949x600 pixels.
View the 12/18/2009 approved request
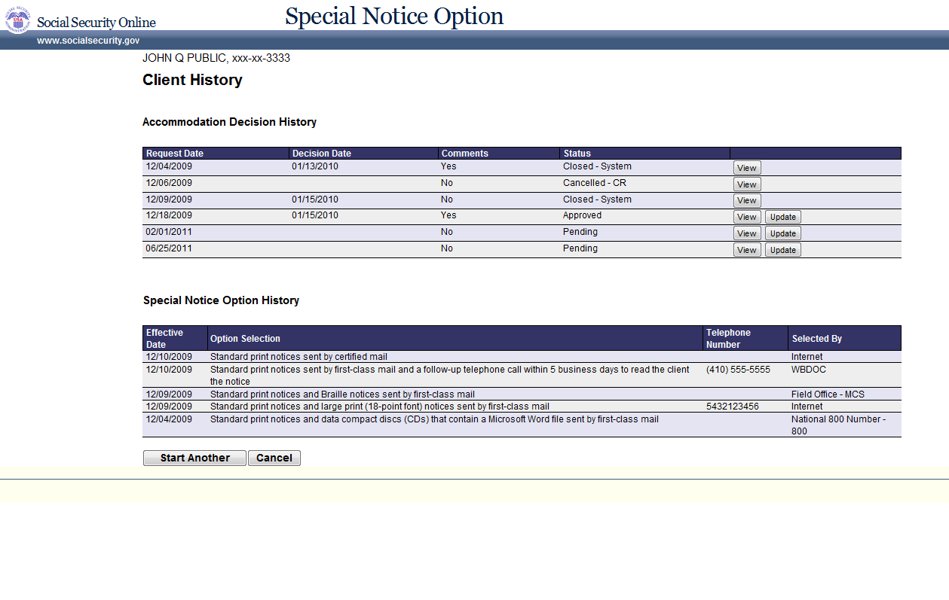[747, 217]
